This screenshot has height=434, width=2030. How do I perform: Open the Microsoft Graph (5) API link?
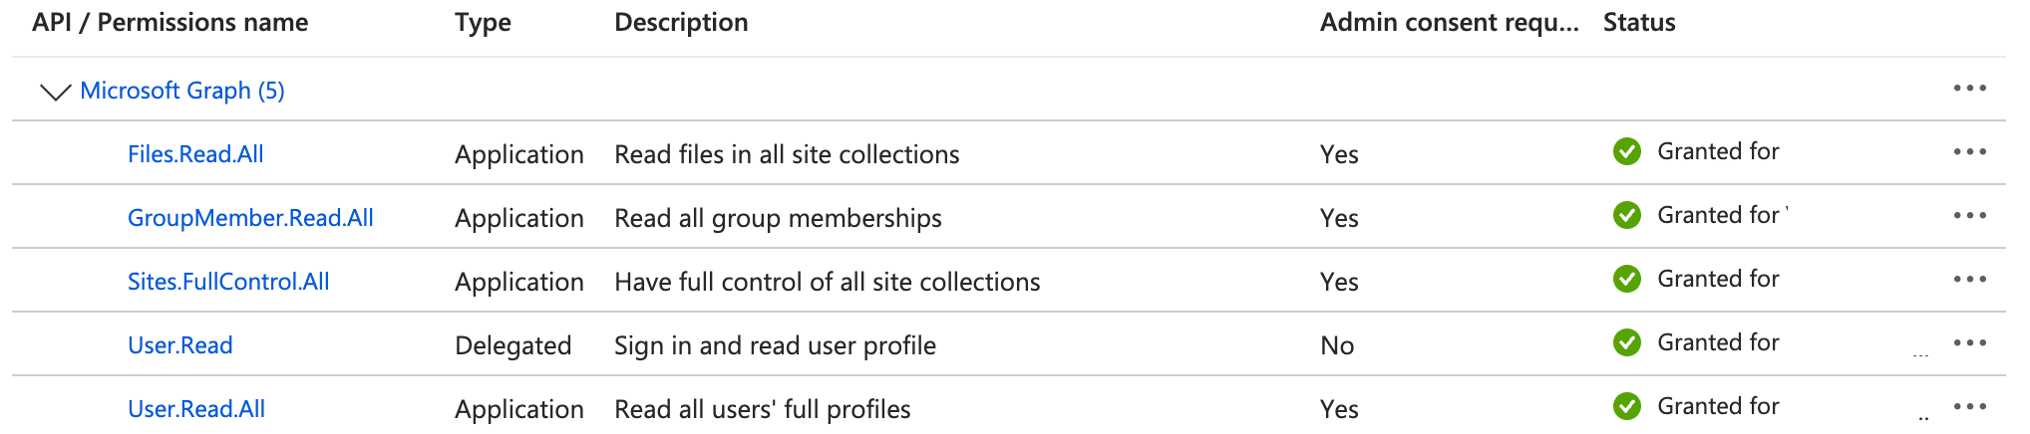coord(182,91)
